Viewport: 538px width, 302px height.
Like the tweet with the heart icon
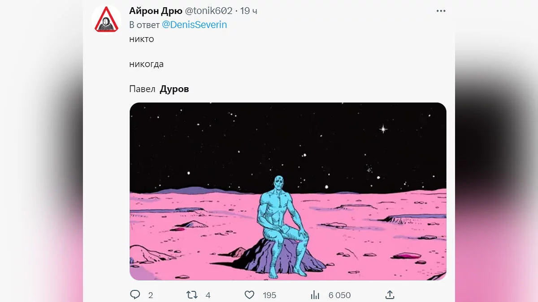tap(249, 295)
